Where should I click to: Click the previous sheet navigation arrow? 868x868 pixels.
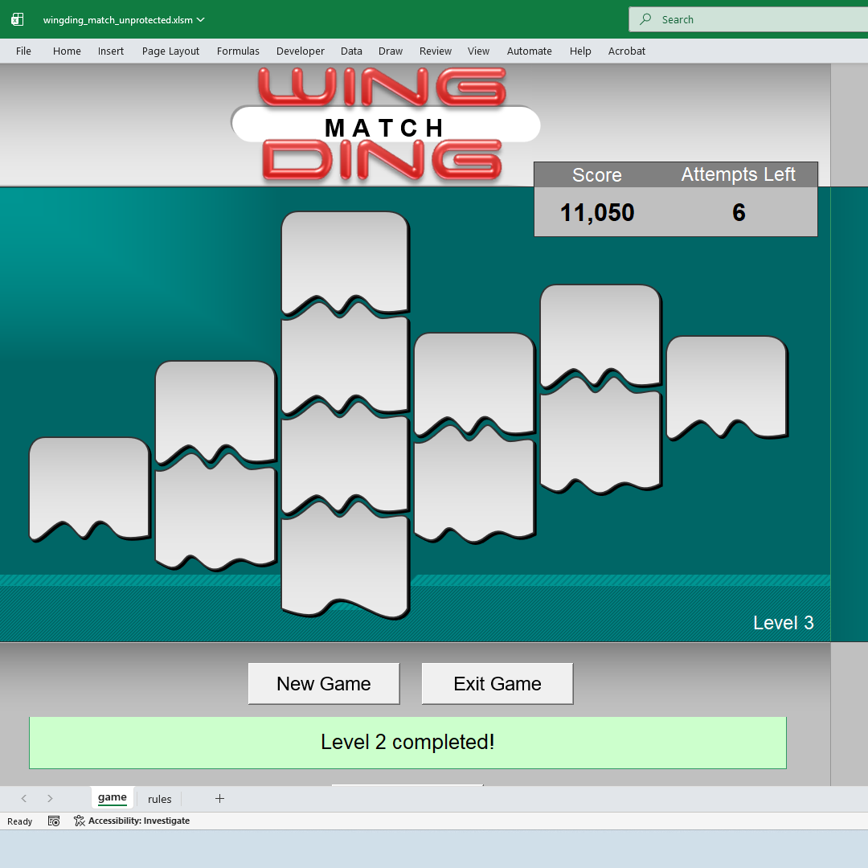pyautogui.click(x=23, y=798)
